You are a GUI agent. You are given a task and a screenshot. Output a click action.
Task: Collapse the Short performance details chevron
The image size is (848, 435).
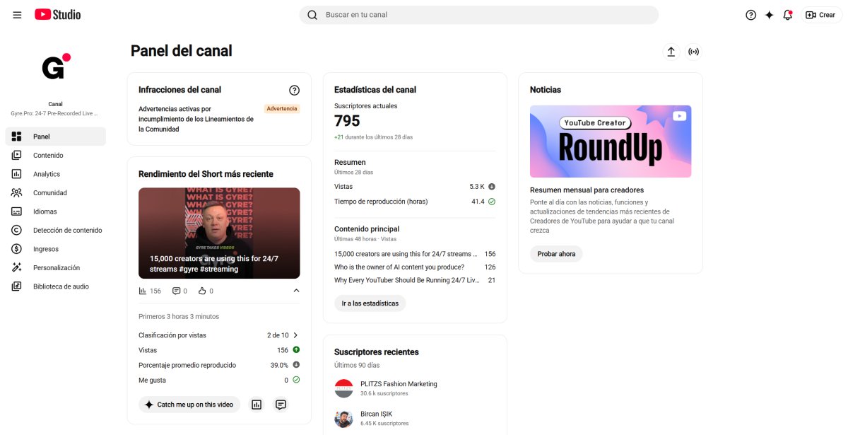[296, 291]
